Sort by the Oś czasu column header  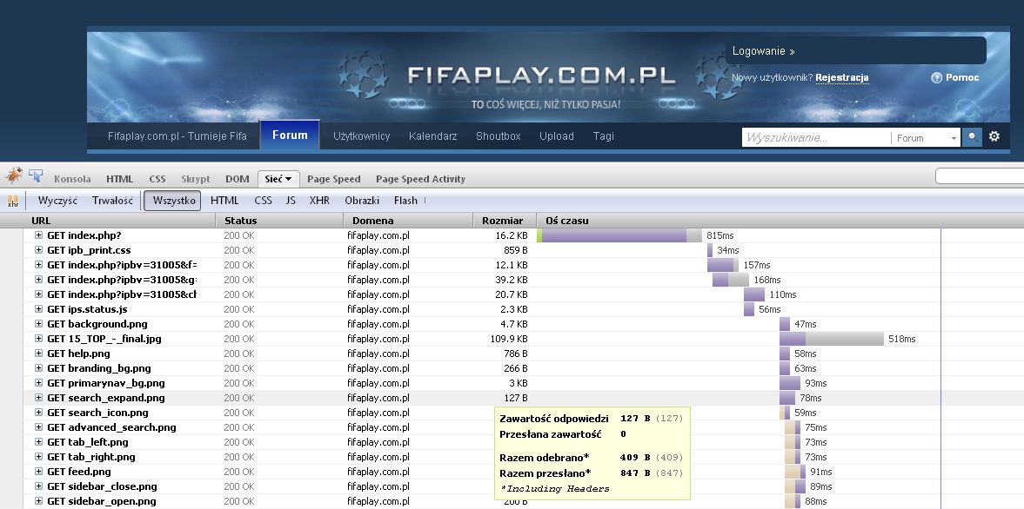tap(780, 221)
